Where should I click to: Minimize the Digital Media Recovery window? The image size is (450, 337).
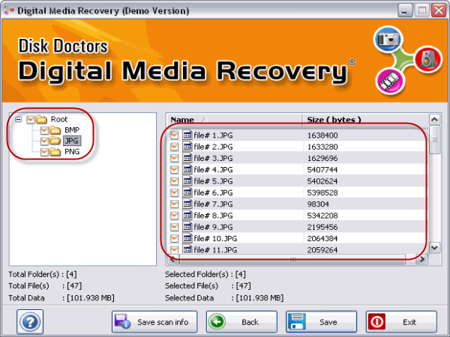405,10
